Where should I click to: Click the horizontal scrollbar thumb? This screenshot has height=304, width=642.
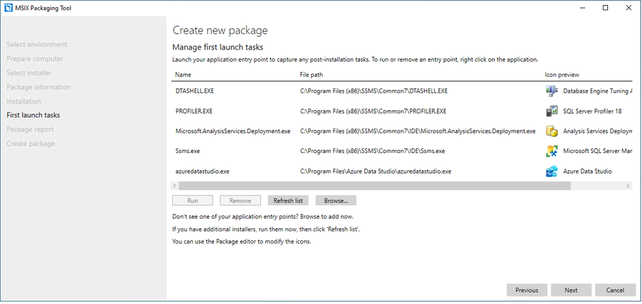[375, 186]
